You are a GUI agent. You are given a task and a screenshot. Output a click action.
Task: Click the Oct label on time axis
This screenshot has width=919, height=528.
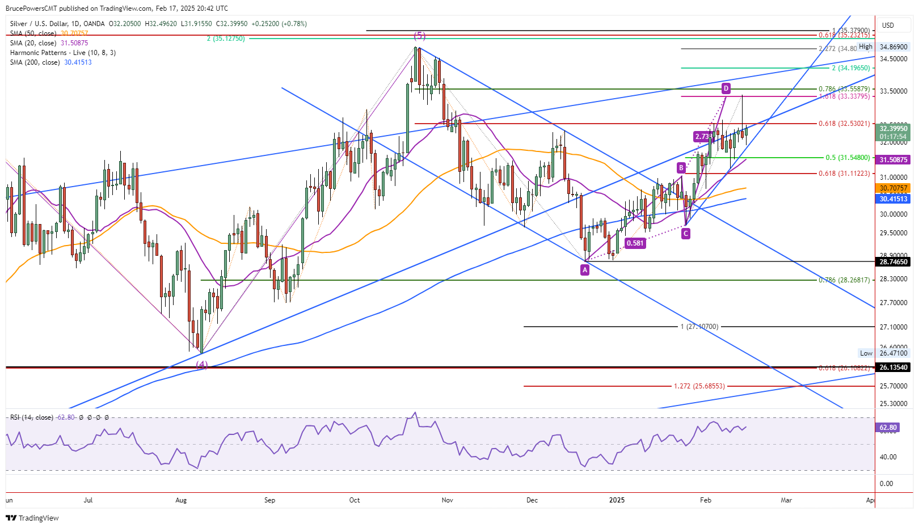pyautogui.click(x=355, y=500)
